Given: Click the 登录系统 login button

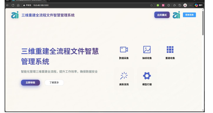Looking at the screenshot, I should [189, 15].
